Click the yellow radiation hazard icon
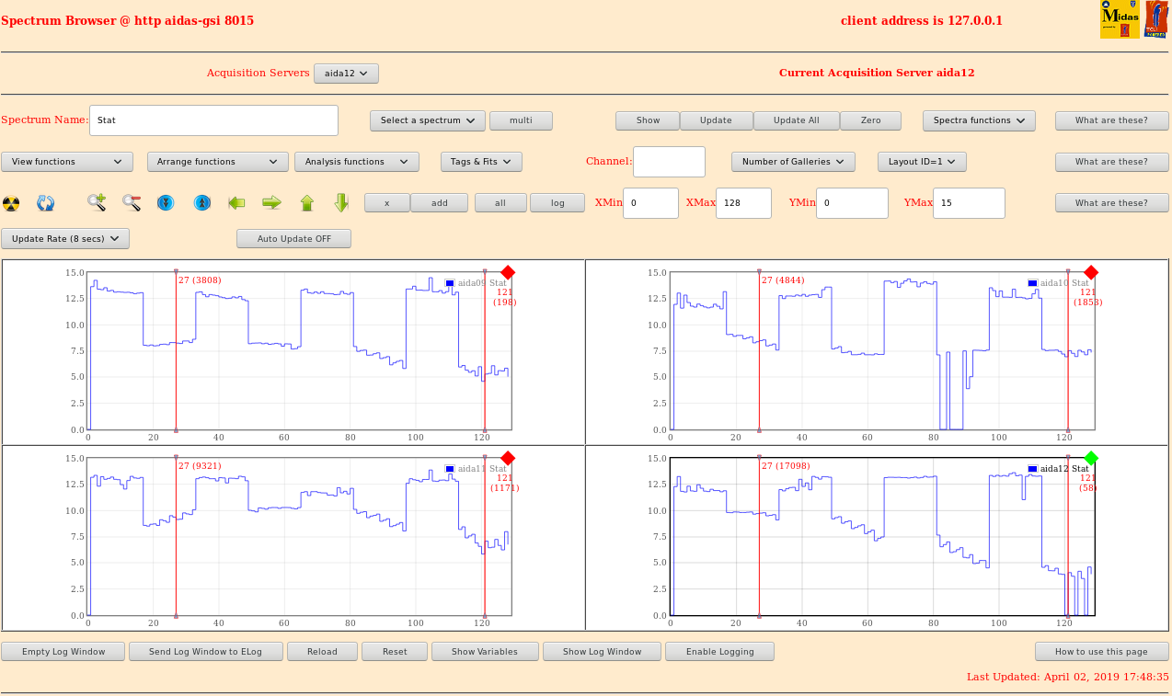This screenshot has height=696, width=1172. click(x=11, y=203)
